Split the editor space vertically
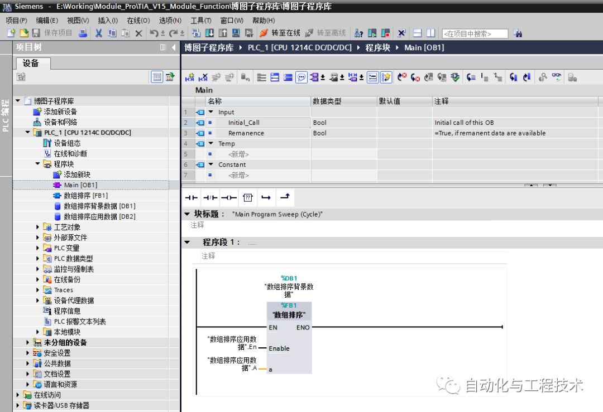The height and width of the screenshot is (412, 603). coord(430,33)
